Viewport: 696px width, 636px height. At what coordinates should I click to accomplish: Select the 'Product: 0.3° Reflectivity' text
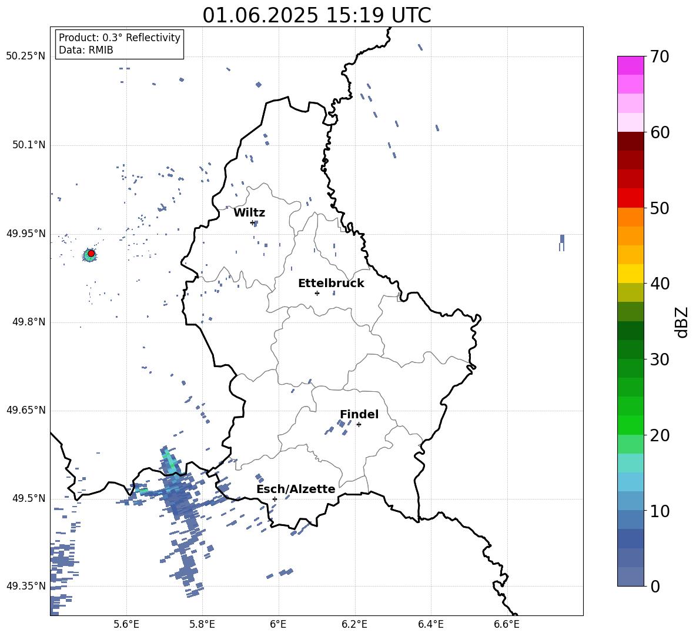(119, 37)
